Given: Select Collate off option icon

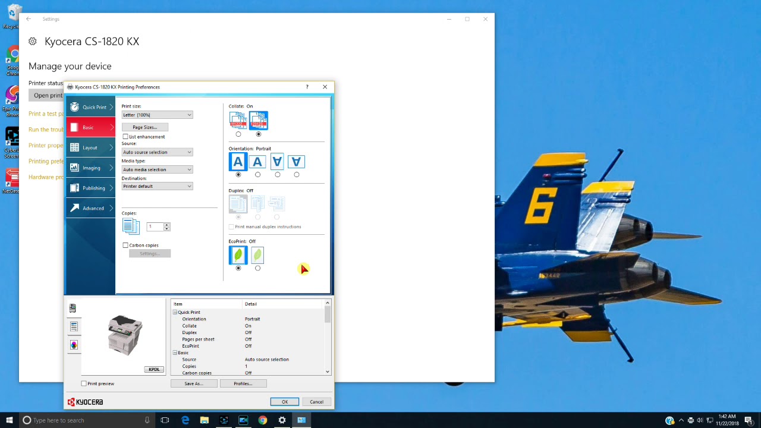Looking at the screenshot, I should click(238, 120).
